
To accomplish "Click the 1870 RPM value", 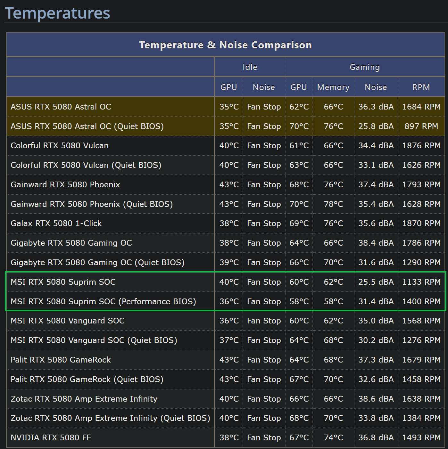I will click(x=421, y=223).
